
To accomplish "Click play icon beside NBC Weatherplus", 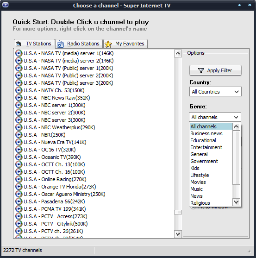I will click(19, 127).
